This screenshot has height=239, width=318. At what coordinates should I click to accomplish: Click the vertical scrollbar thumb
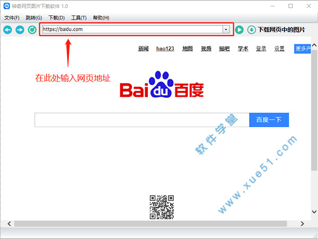(314, 111)
